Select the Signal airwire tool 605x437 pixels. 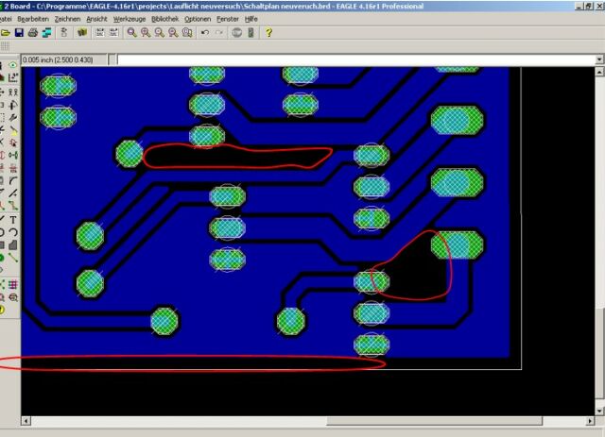[13, 257]
